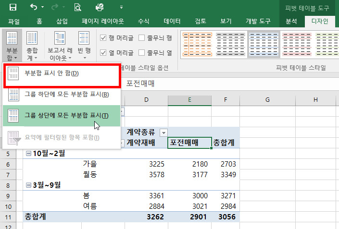The width and height of the screenshot is (339, 229).
Task: Choose 그룹 하단에 모든 부분합 표시 option
Action: [x=66, y=94]
